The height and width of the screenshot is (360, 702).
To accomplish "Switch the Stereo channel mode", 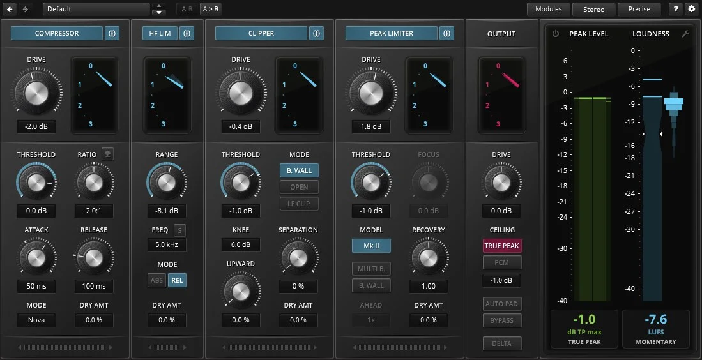I will tap(593, 9).
